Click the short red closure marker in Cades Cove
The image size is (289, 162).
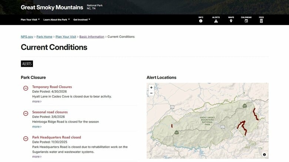pos(172,126)
